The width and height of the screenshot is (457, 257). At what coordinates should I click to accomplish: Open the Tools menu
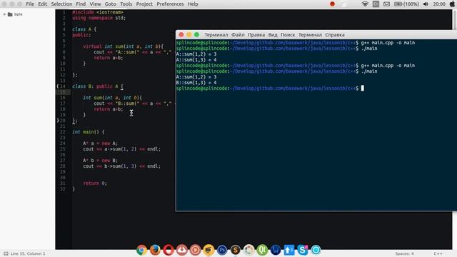pyautogui.click(x=126, y=4)
